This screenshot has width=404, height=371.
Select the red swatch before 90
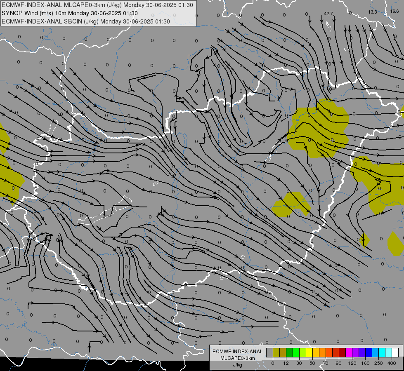[x=336, y=352]
